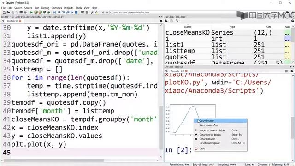Close the Console 1/A tab
The image size is (295, 166).
click(x=186, y=71)
